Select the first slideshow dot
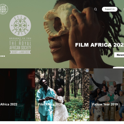The width and height of the screenshot is (124, 124). (x=1, y=56)
